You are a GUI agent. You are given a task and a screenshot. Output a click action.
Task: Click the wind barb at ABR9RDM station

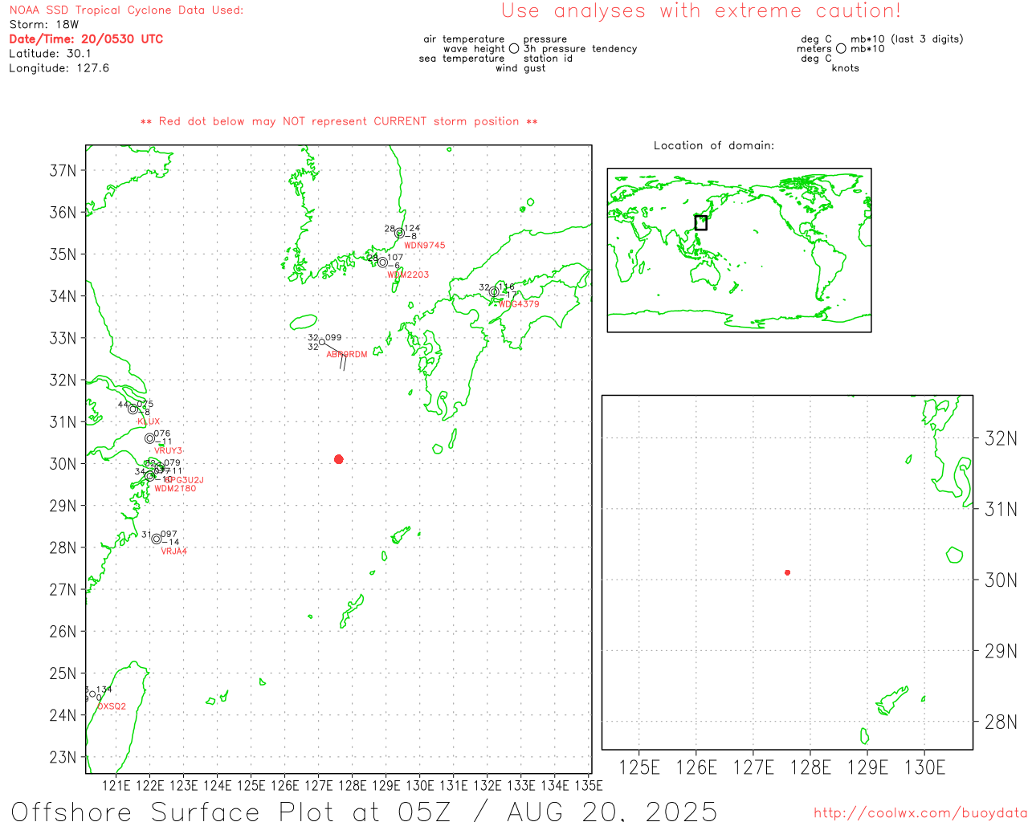[x=337, y=356]
